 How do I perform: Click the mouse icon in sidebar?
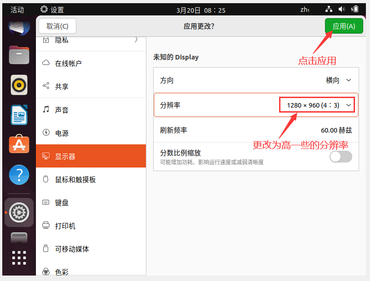[46, 179]
